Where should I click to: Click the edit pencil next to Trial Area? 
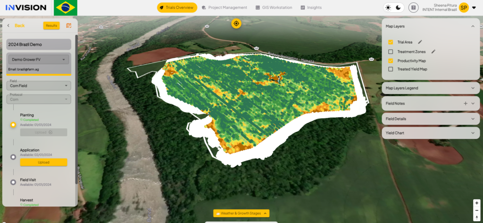420,42
